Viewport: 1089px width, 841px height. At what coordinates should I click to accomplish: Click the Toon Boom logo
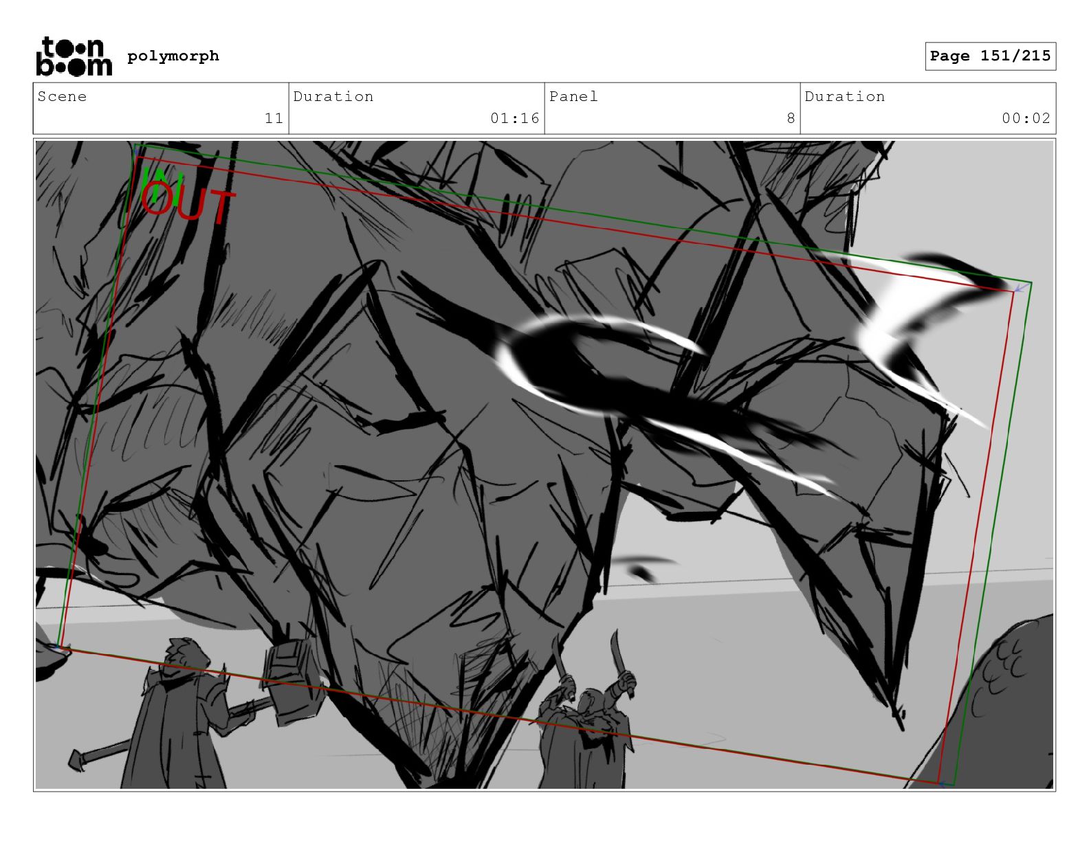click(74, 56)
